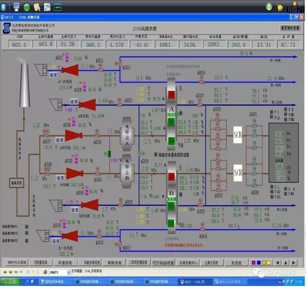Click the Windows 开始 Start button
306x287 pixels.
pos(10,282)
